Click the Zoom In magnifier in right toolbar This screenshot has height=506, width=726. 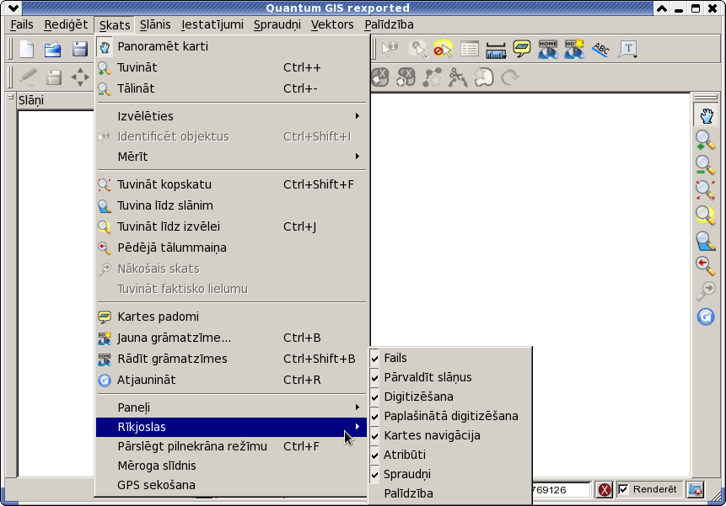tap(705, 140)
